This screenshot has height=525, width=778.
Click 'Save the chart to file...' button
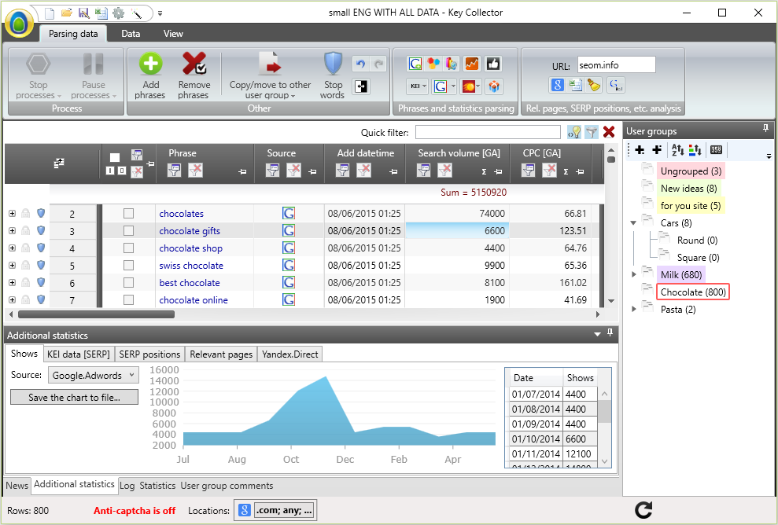[x=74, y=398]
